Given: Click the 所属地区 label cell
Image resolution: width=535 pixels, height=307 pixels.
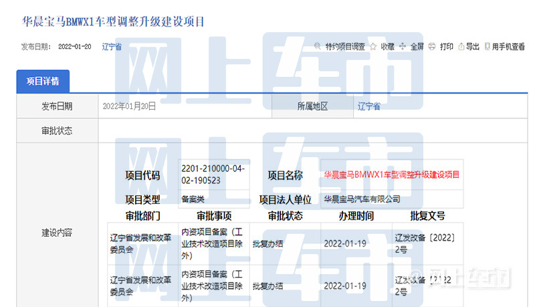Looking at the screenshot, I should coord(312,106).
